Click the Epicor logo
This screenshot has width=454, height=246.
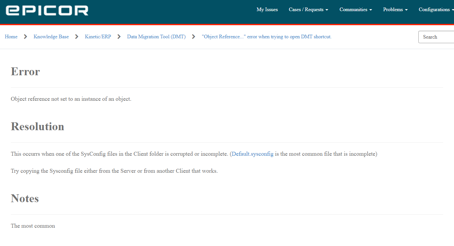tap(47, 10)
